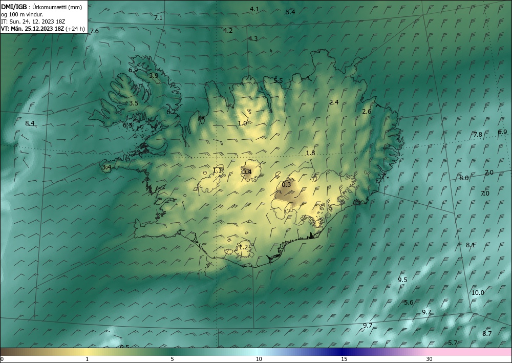Click the '30' tick on the color scale
Viewport: 512px width, 363px height.
point(430,359)
